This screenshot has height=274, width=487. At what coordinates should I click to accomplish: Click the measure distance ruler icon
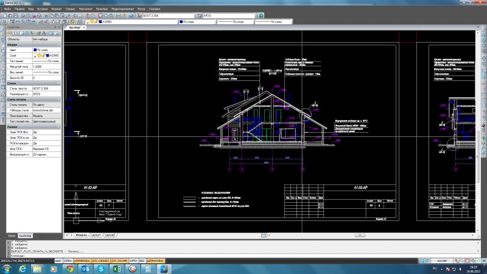pyautogui.click(x=118, y=16)
